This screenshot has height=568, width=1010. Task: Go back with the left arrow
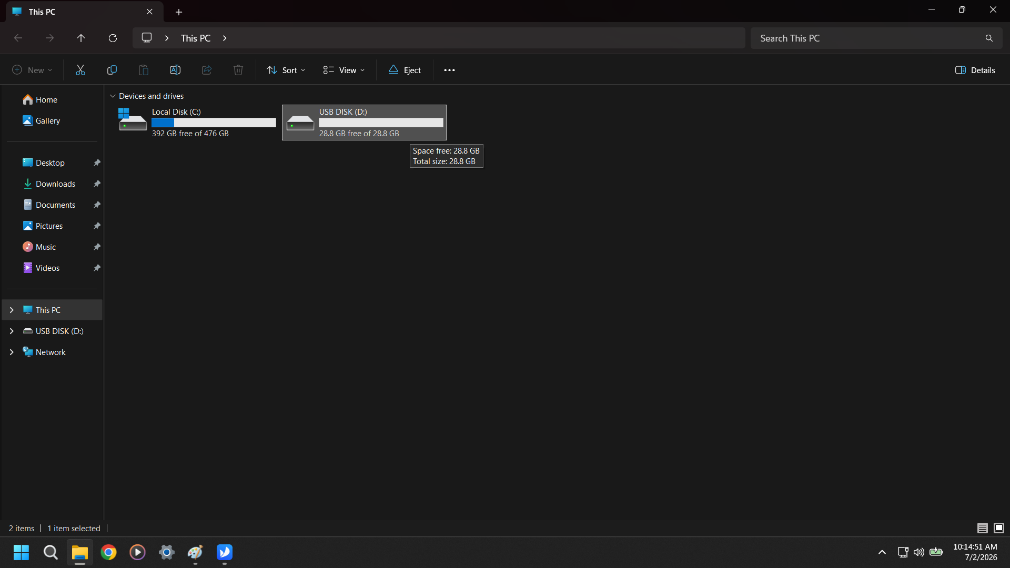coord(18,38)
